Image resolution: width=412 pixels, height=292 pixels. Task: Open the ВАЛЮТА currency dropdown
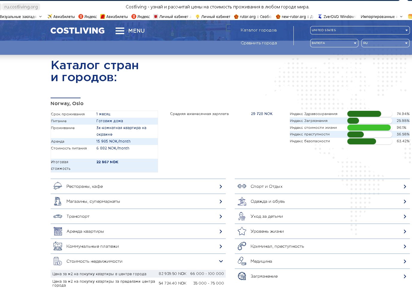(334, 43)
